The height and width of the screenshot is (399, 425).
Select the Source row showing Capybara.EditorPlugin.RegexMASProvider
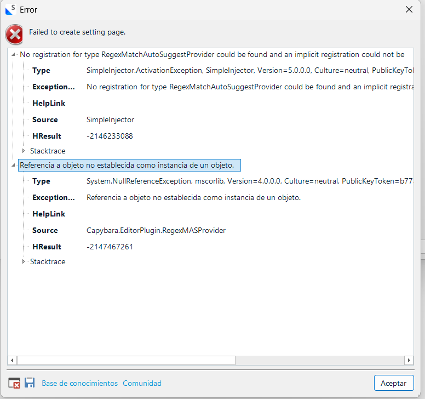coord(156,230)
